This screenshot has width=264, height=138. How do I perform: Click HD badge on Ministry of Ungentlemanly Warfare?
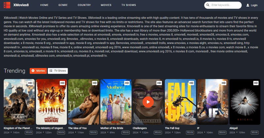click(x=62, y=83)
